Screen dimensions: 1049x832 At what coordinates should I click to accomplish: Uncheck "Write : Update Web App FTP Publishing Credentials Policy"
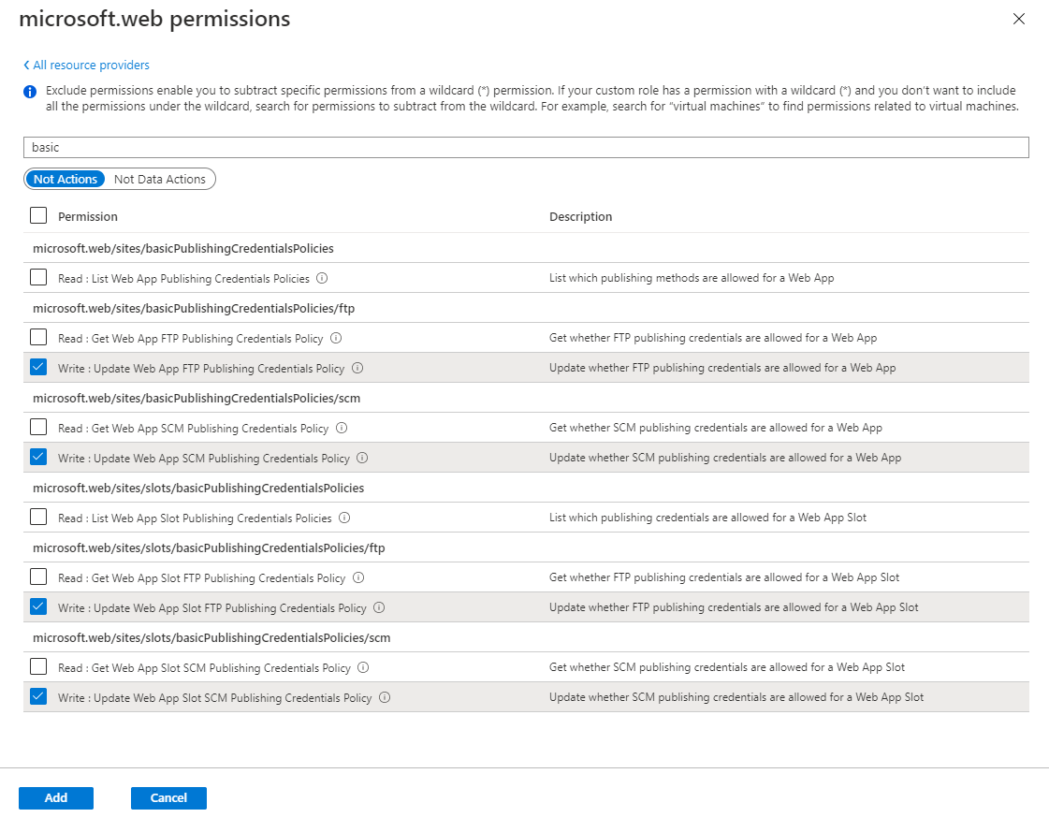pyautogui.click(x=37, y=367)
